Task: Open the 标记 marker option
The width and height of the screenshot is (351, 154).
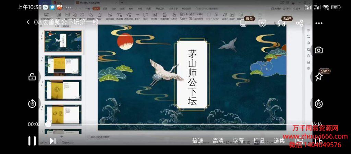Action: click(259, 141)
